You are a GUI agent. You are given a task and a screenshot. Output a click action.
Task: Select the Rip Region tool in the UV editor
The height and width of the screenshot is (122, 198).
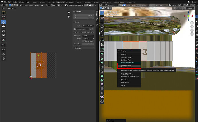(x=3, y=45)
